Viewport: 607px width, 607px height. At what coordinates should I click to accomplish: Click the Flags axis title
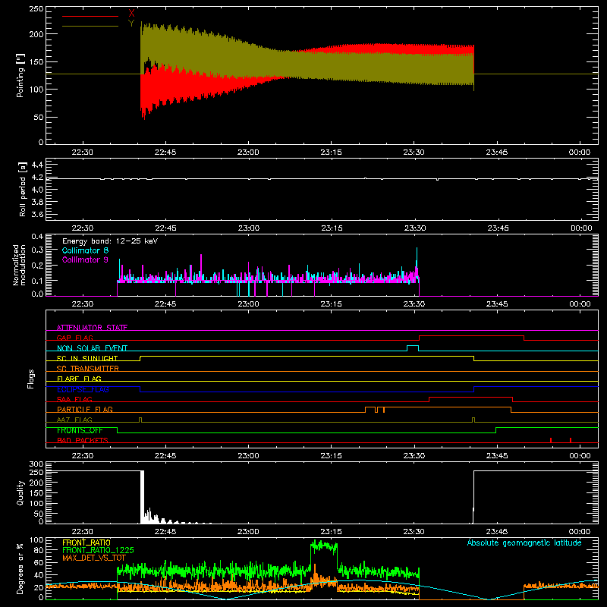point(30,379)
